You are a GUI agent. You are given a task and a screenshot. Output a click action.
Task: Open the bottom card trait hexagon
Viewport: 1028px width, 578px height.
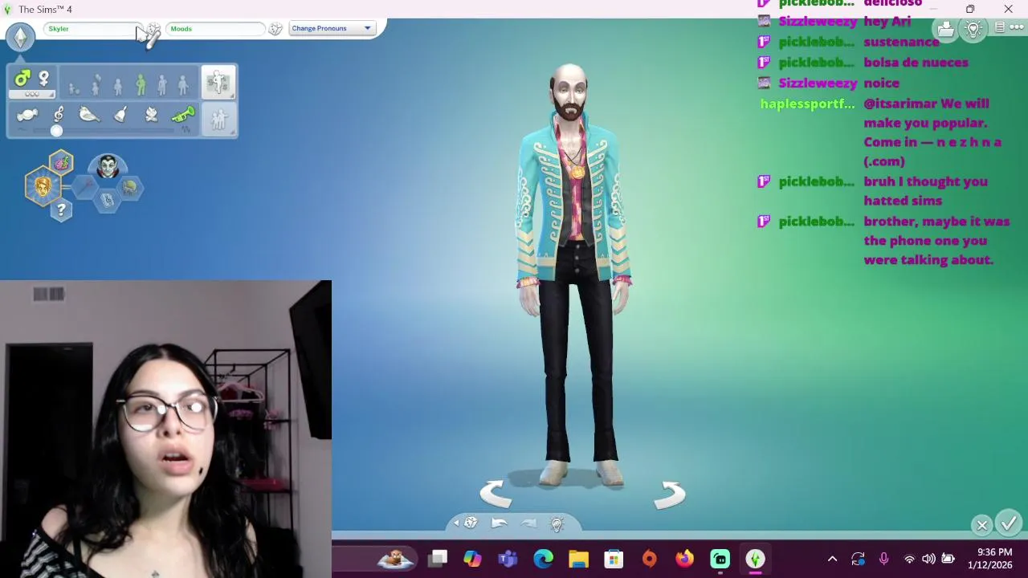click(108, 200)
